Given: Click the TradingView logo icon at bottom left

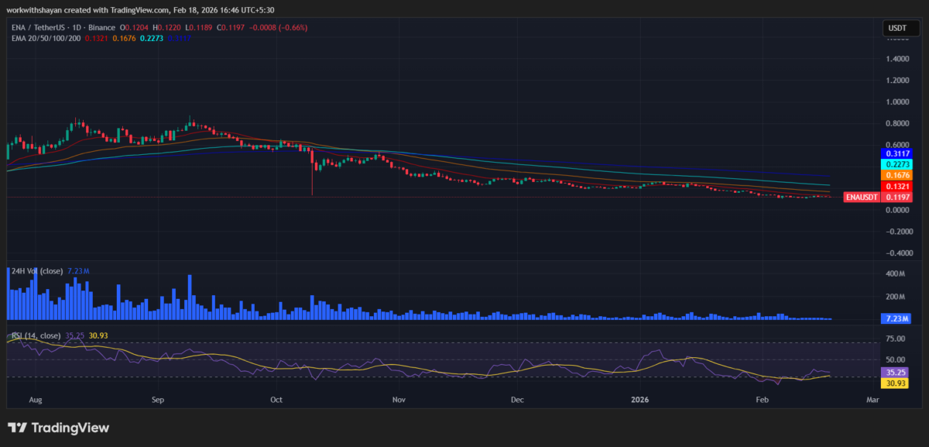Looking at the screenshot, I should pyautogui.click(x=17, y=427).
